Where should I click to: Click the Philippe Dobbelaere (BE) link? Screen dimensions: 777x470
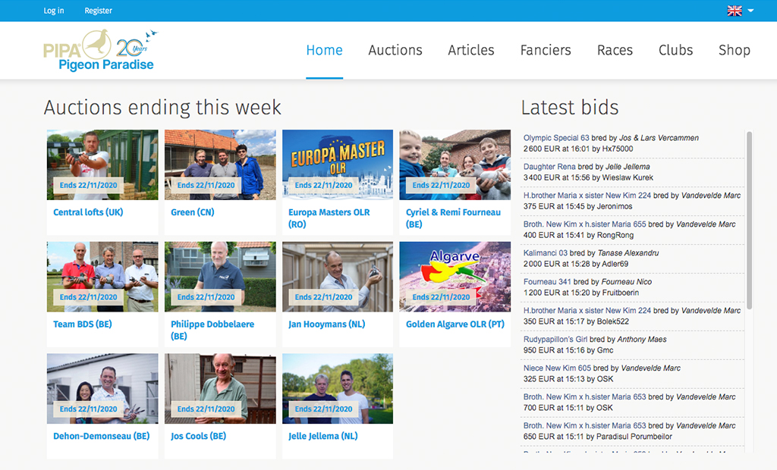(212, 330)
